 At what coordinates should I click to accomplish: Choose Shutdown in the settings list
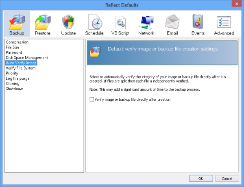tap(15, 89)
